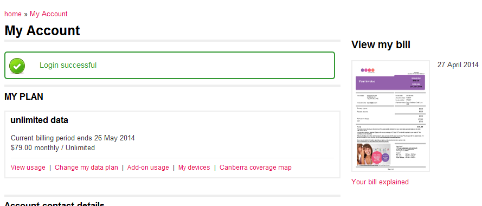Click the My Account page heading

[42, 30]
